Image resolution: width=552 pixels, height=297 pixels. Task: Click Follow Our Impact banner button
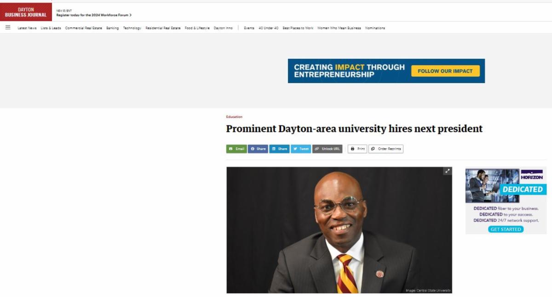pyautogui.click(x=445, y=71)
